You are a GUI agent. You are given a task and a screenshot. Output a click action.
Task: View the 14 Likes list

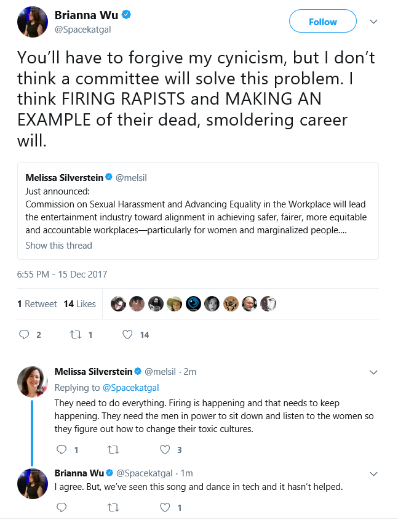click(80, 303)
